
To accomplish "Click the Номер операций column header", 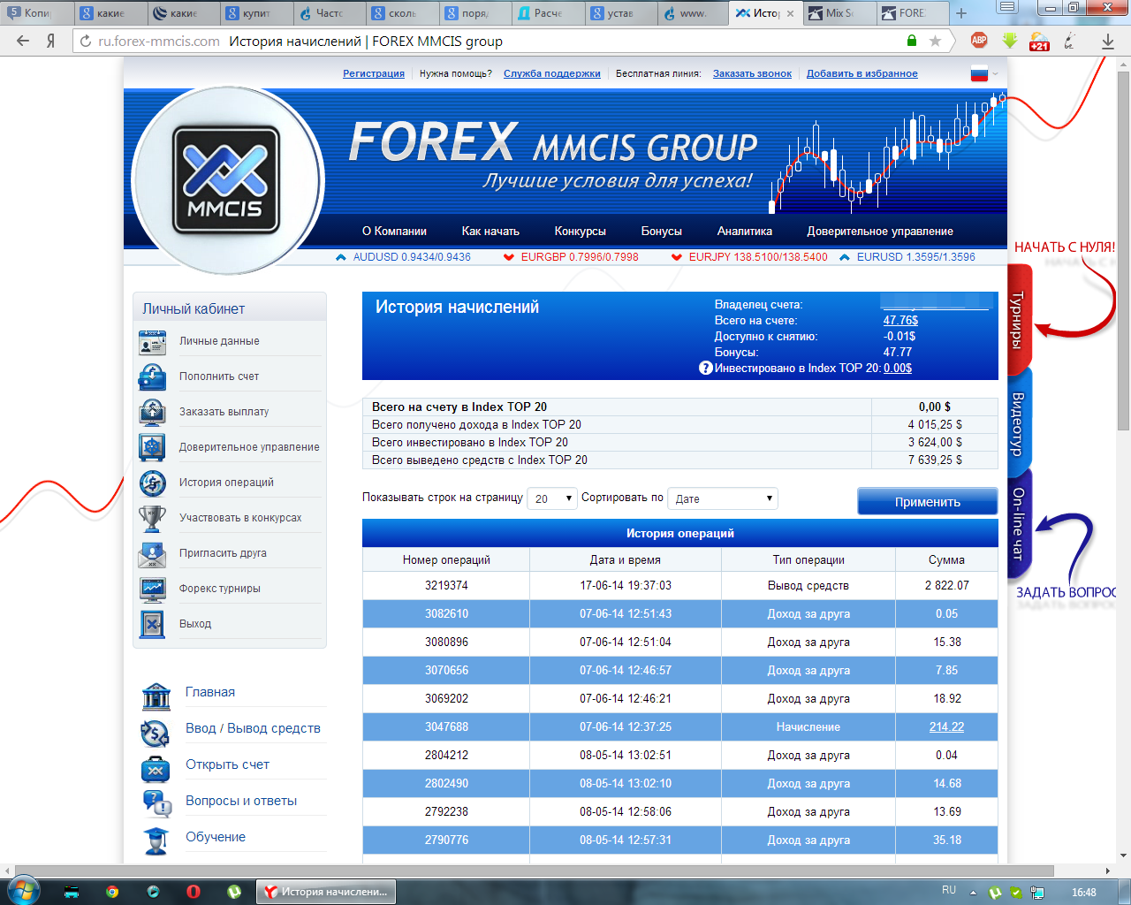I will point(446,559).
